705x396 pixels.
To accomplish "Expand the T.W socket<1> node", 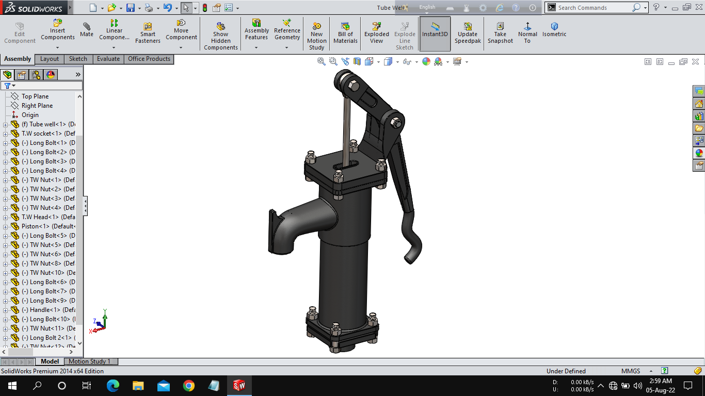I will [6, 134].
